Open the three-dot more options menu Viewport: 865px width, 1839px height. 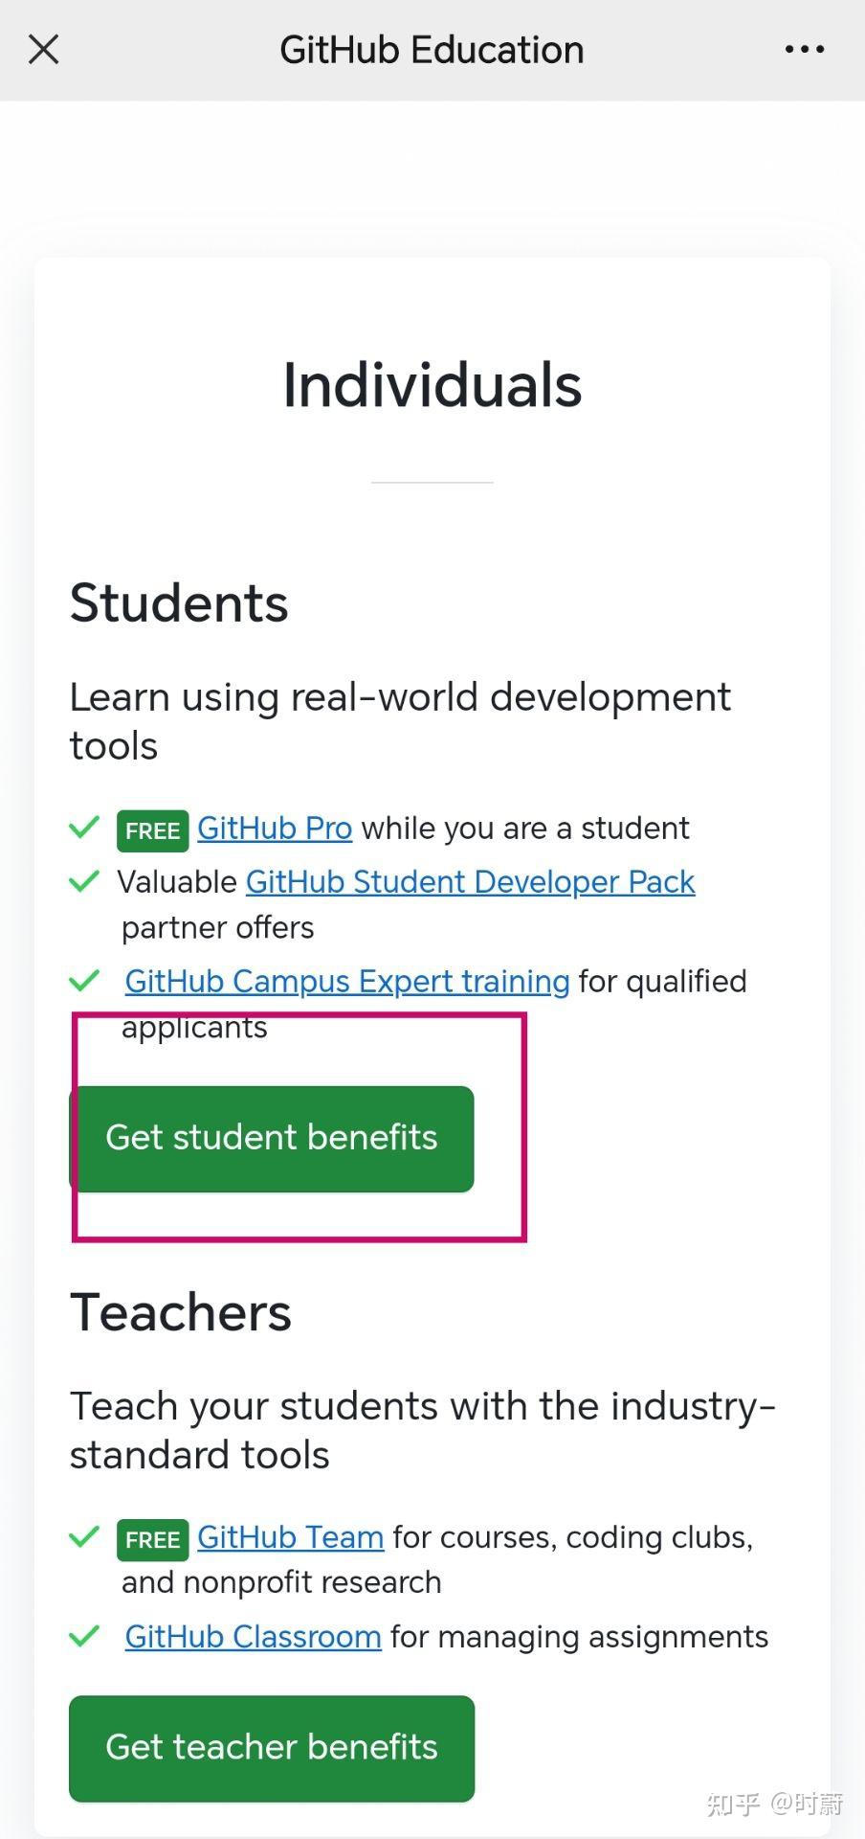point(804,49)
